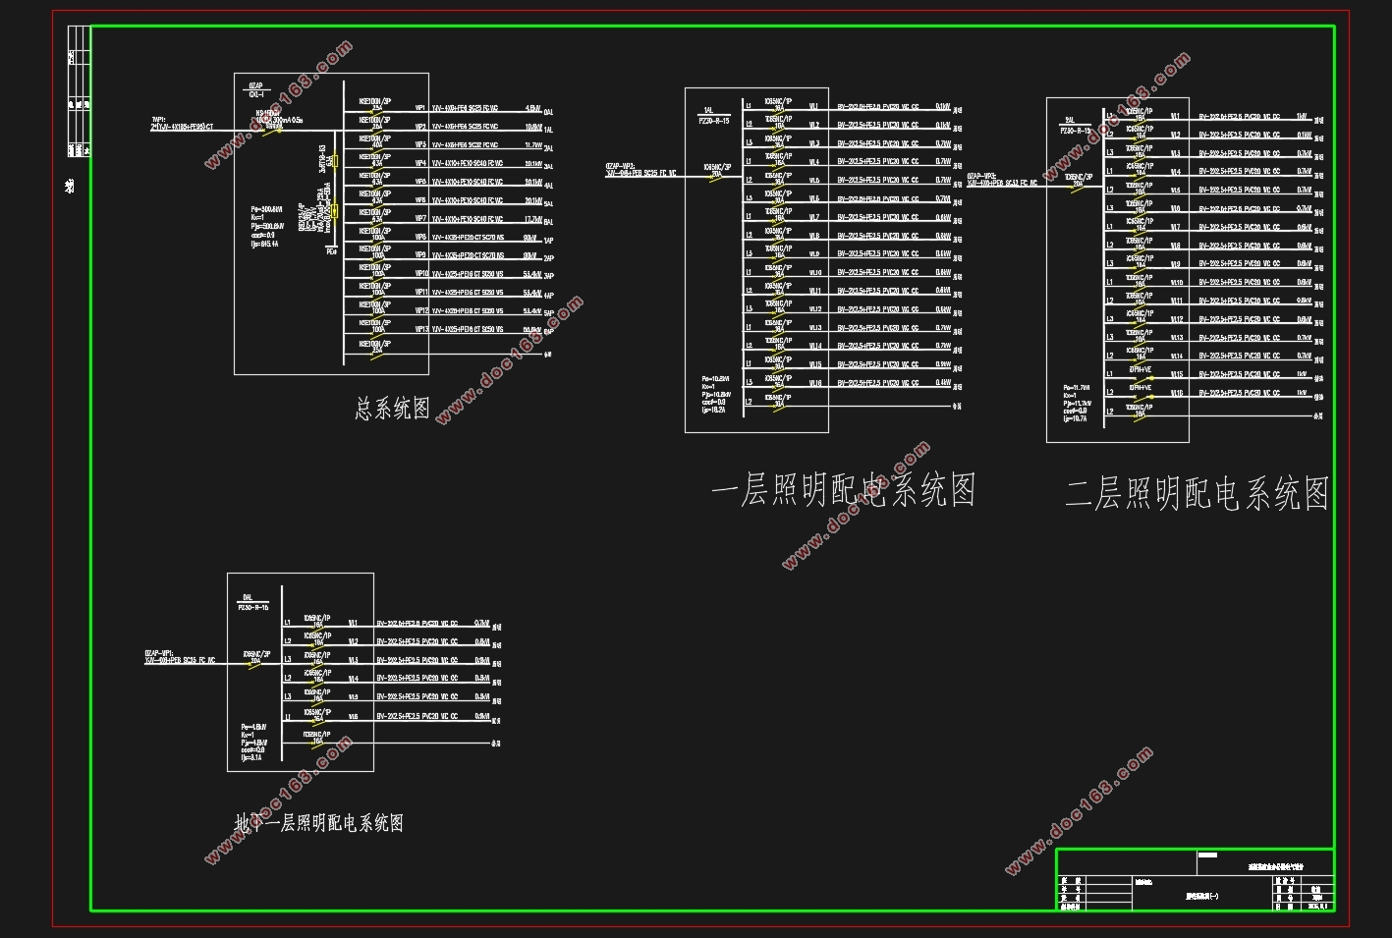Click WP2 circuit label in 总系统图
1392x938 pixels.
point(420,127)
